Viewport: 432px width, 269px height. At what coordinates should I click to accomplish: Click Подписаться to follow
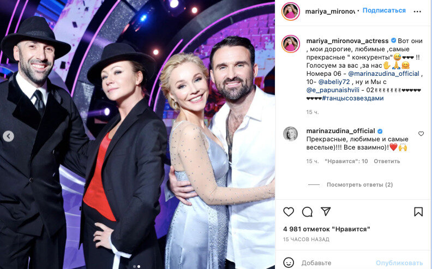[384, 10]
